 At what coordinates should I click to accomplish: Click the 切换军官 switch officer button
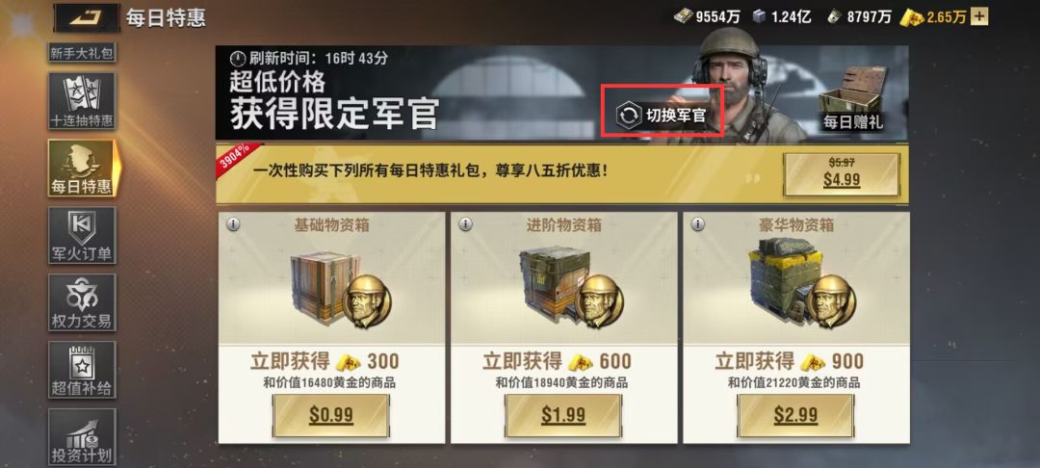click(x=662, y=115)
